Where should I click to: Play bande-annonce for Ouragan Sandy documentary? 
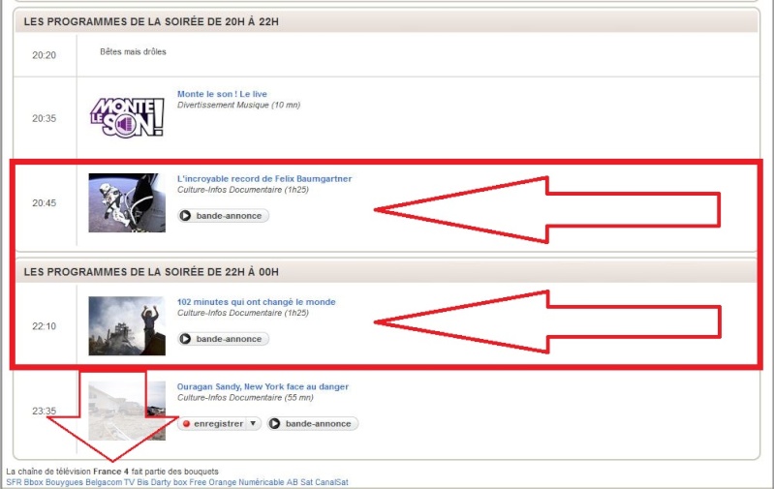(x=313, y=424)
